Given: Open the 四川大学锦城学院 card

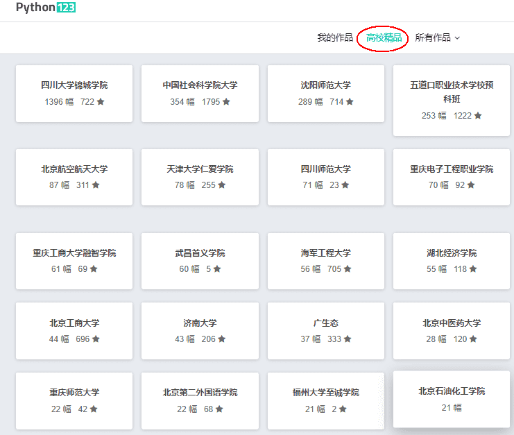Looking at the screenshot, I should click(74, 94).
